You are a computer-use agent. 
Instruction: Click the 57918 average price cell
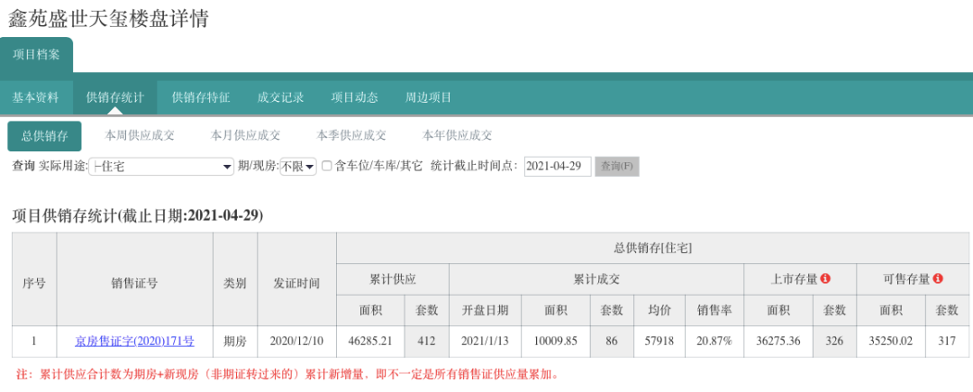(659, 342)
